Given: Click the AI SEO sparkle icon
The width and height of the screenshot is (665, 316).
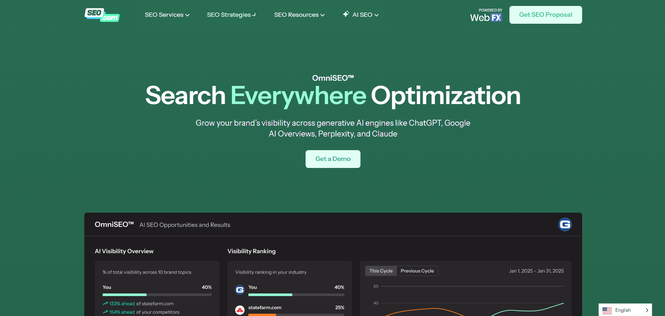Looking at the screenshot, I should [346, 14].
